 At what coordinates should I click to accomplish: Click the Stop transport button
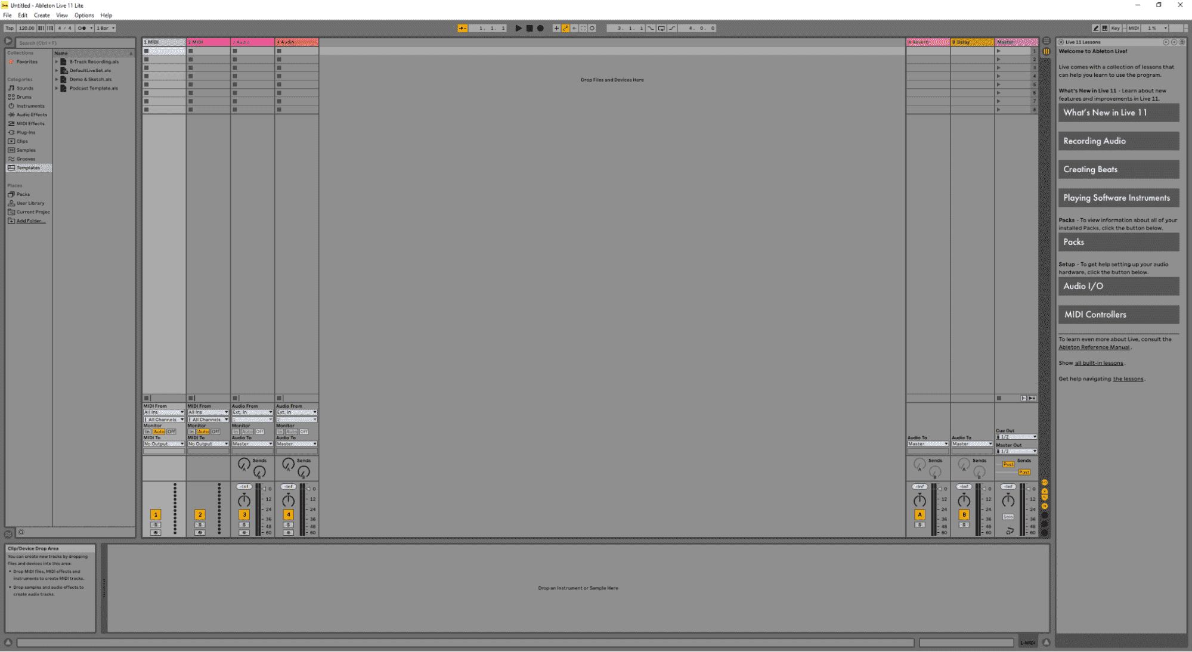[530, 28]
